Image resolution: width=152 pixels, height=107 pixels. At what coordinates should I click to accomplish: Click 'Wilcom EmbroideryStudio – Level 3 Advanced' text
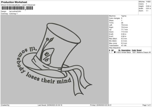click(18, 5)
